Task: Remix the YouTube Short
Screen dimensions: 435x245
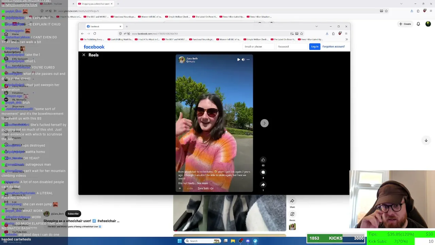Action: pyautogui.click(x=292, y=214)
